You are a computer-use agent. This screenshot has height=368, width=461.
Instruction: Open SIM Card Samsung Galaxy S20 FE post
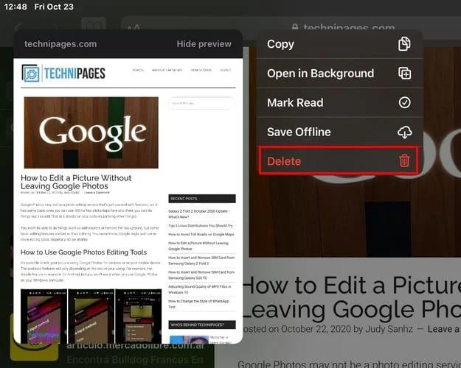[x=201, y=275]
